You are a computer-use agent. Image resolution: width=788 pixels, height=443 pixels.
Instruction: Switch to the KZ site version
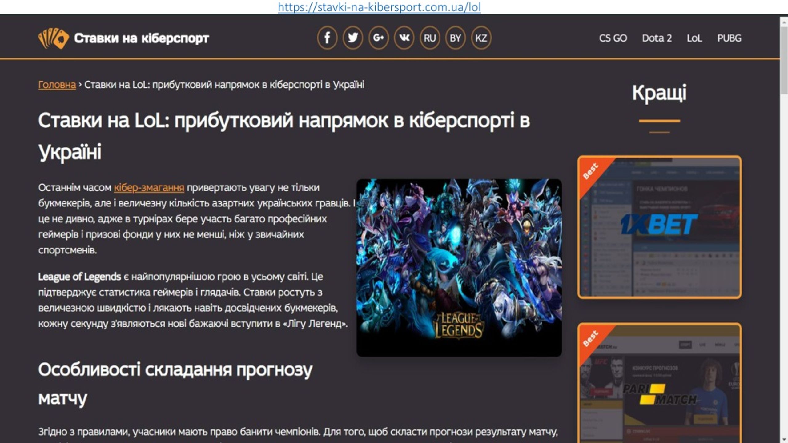pyautogui.click(x=481, y=38)
